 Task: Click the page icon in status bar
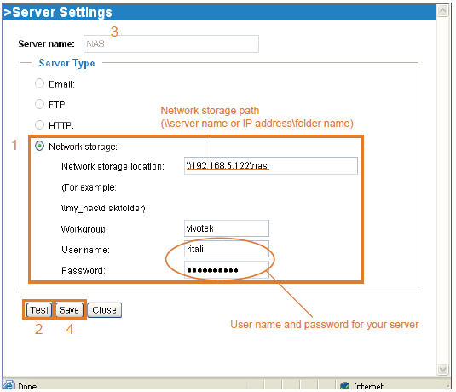[x=9, y=385]
